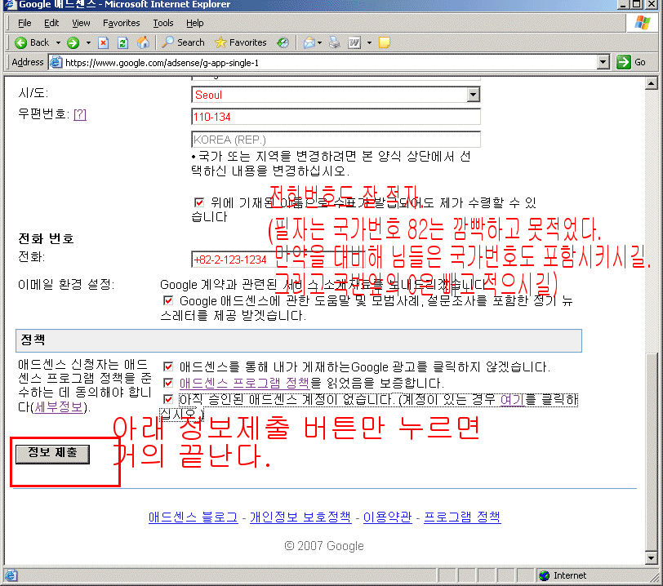Open Search from toolbar
The width and height of the screenshot is (663, 586).
[183, 42]
